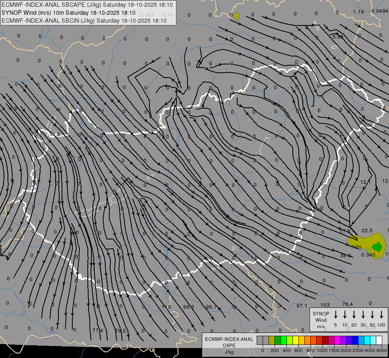389x358 pixels.
Task: Select the 100 m/s wind legend arrow
Action: 381,315
